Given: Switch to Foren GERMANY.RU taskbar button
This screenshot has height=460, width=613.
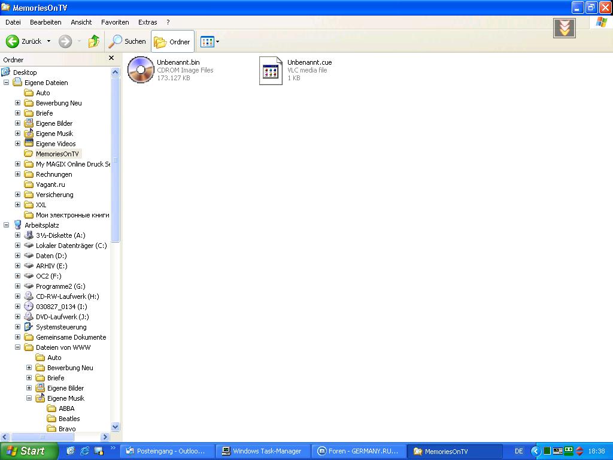Looking at the screenshot, I should coord(359,451).
